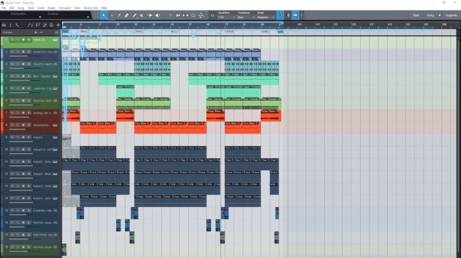Open the Control dropdown arrow
The height and width of the screenshot is (258, 461).
point(88,17)
